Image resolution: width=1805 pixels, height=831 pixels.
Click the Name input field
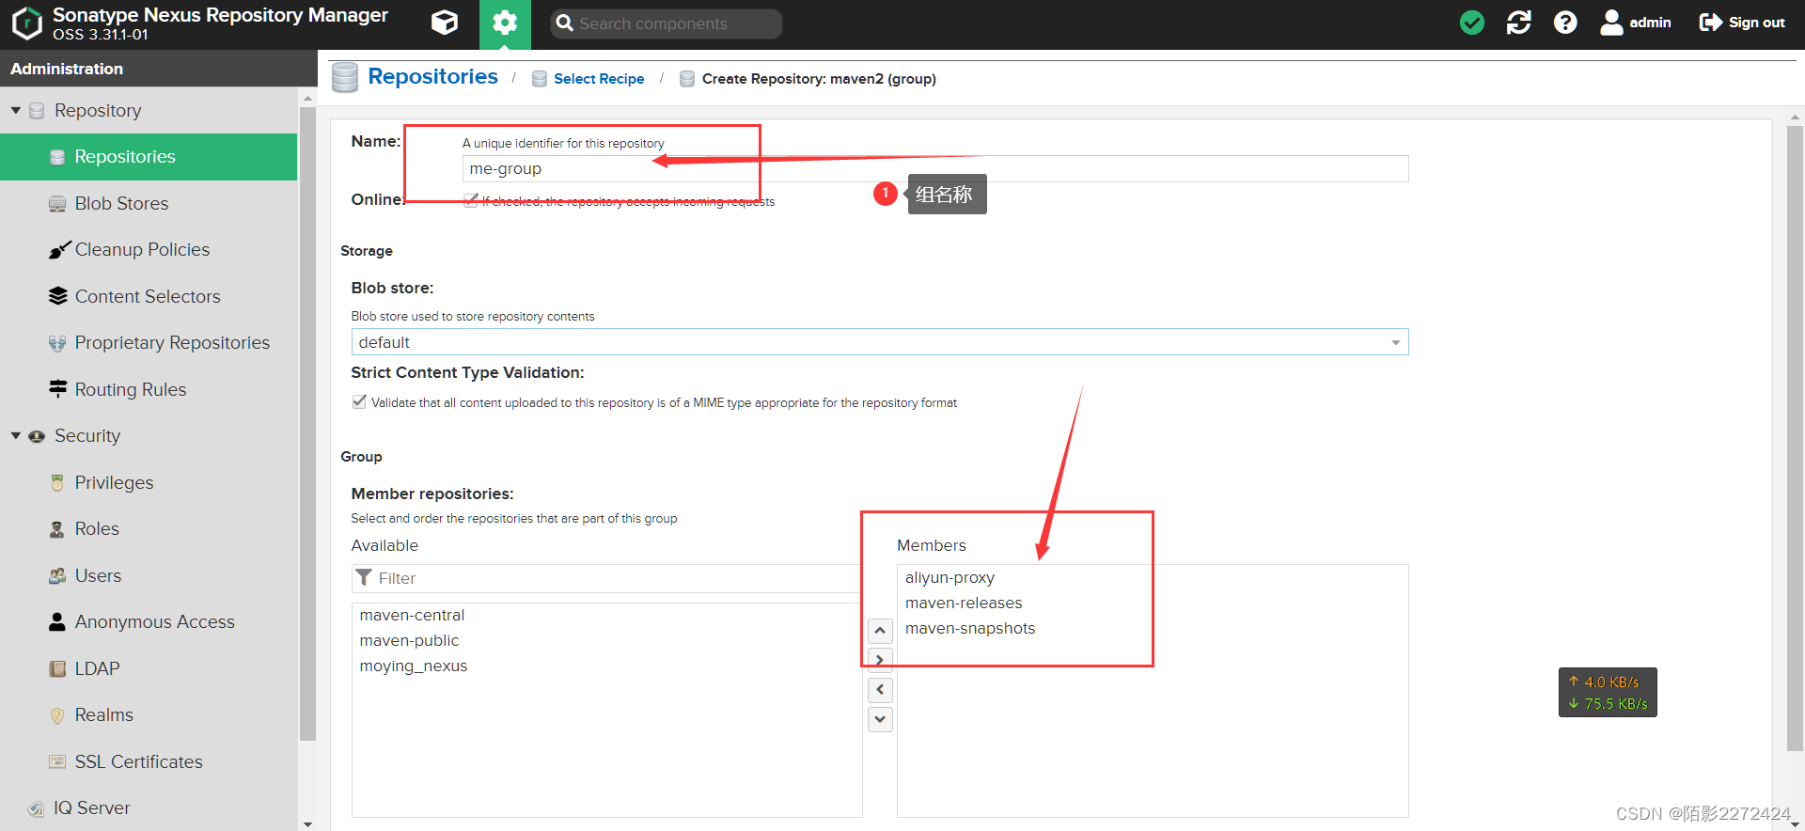tap(935, 169)
